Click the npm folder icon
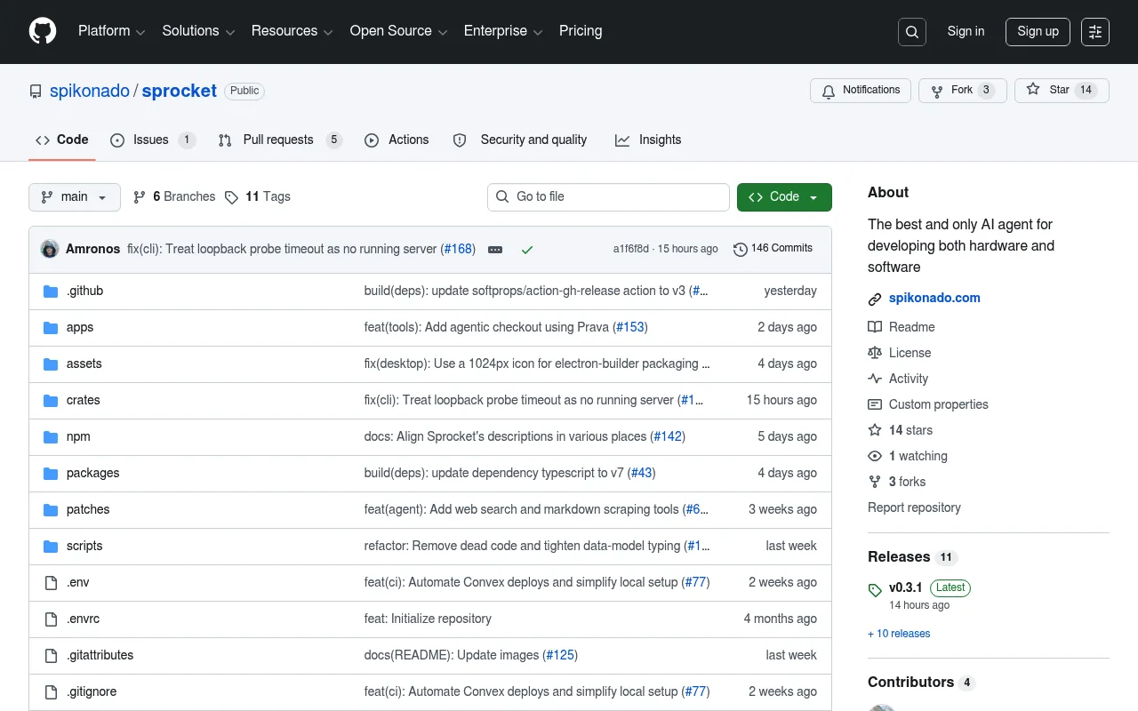 pyautogui.click(x=51, y=437)
